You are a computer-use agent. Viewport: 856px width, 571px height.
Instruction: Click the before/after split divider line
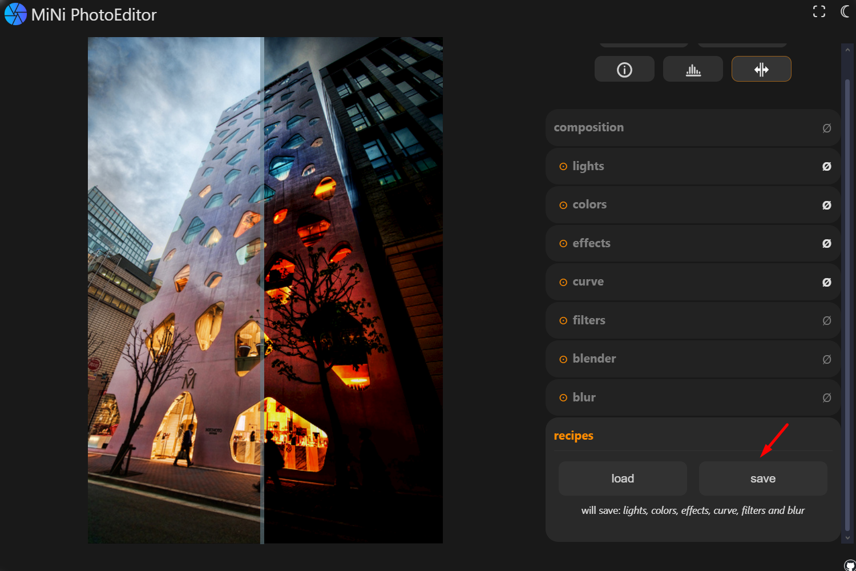[x=262, y=290]
